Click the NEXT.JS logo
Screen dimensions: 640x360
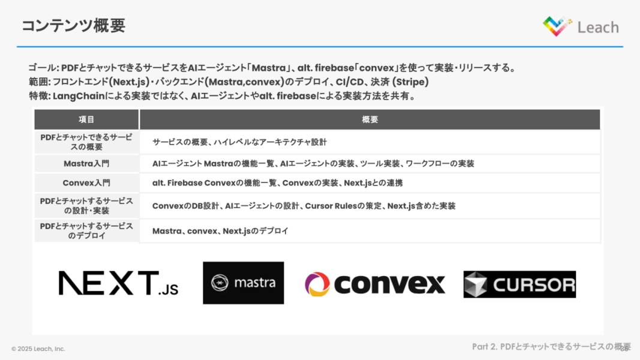(x=118, y=283)
